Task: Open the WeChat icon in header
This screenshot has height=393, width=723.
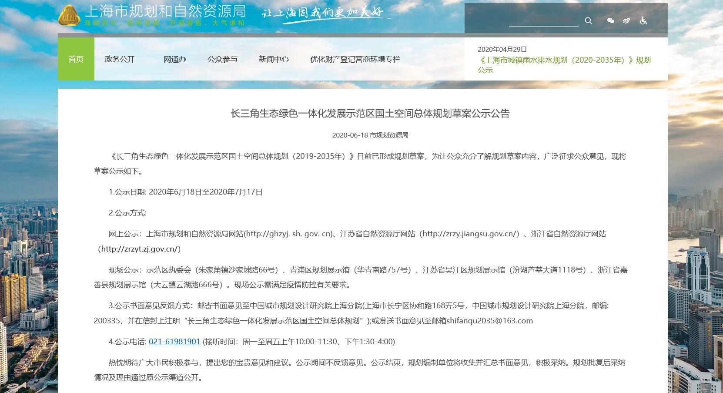Action: pos(611,20)
